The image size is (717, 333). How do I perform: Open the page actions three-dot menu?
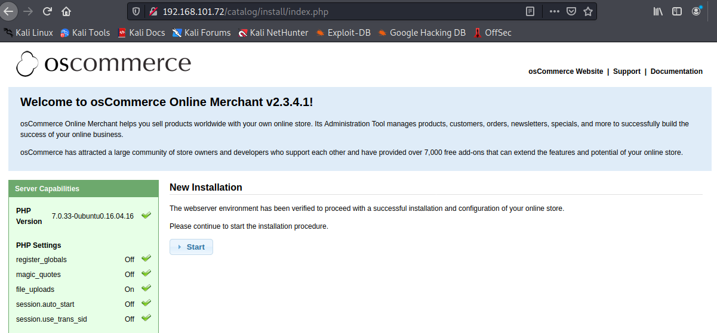pos(555,11)
